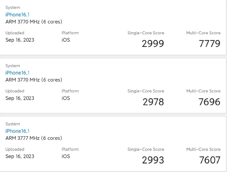Click the upload date in the 2978 result

coord(20,98)
